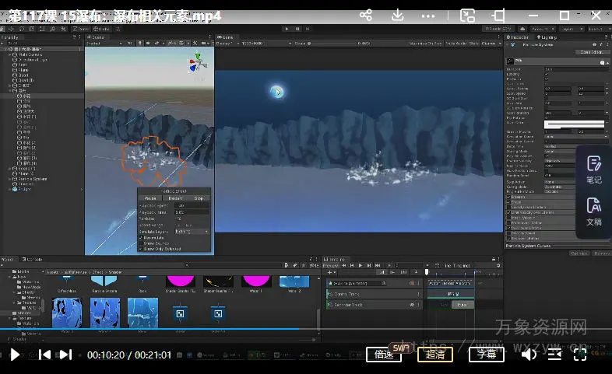Click the 字幕 subtitles button
This screenshot has height=374, width=612.
click(x=486, y=355)
